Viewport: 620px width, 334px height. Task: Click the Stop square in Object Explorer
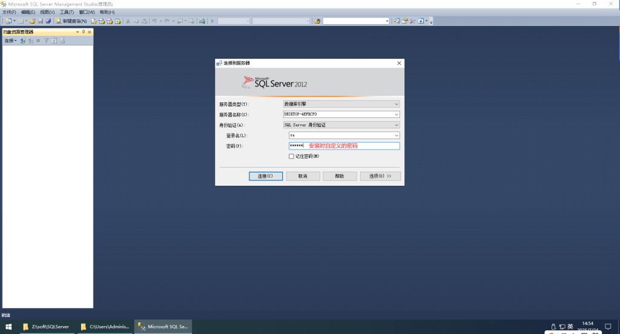[38, 41]
